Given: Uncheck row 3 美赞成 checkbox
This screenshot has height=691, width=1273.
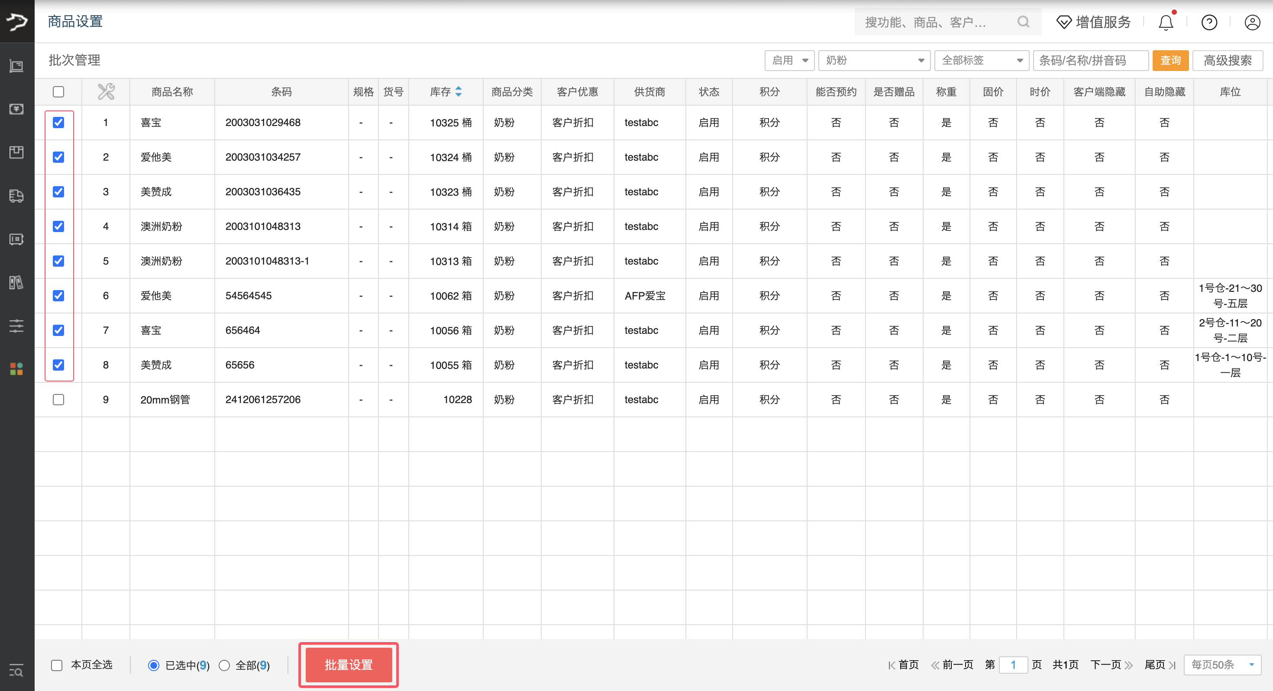Looking at the screenshot, I should [x=58, y=192].
